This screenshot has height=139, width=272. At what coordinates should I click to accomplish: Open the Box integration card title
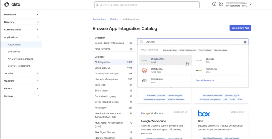pyautogui.click(x=200, y=121)
